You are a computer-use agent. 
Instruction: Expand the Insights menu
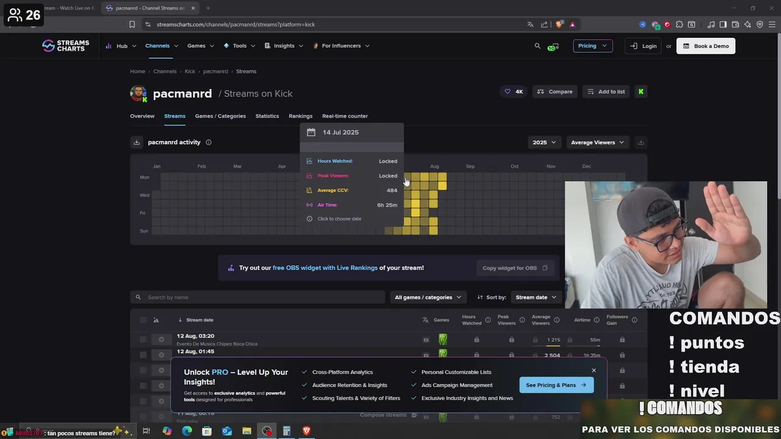tap(284, 46)
